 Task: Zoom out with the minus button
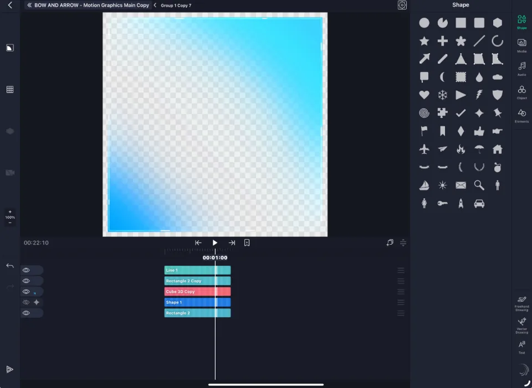click(10, 223)
